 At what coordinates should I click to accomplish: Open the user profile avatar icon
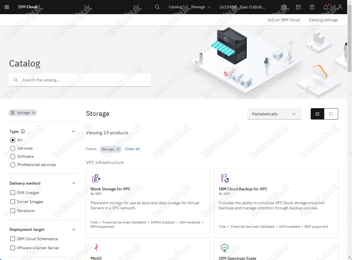tap(340, 7)
